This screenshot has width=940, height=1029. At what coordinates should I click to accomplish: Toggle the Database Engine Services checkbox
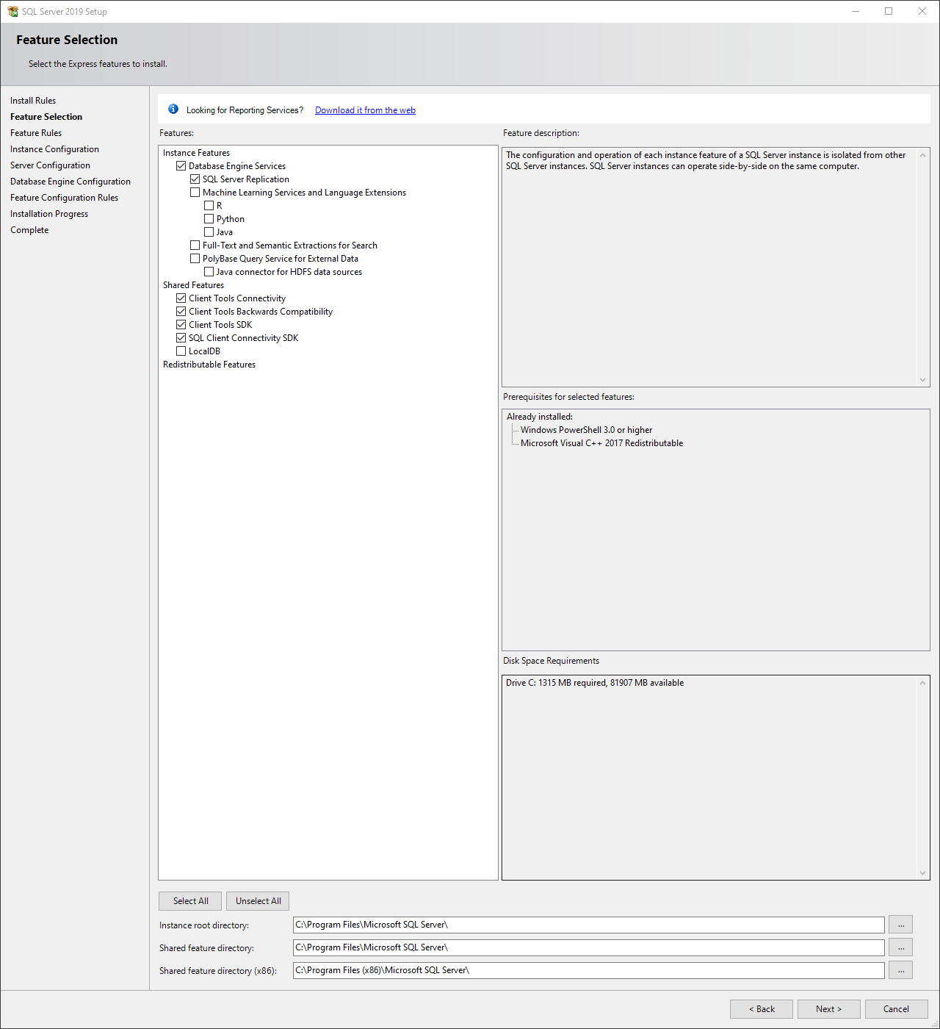pos(181,166)
